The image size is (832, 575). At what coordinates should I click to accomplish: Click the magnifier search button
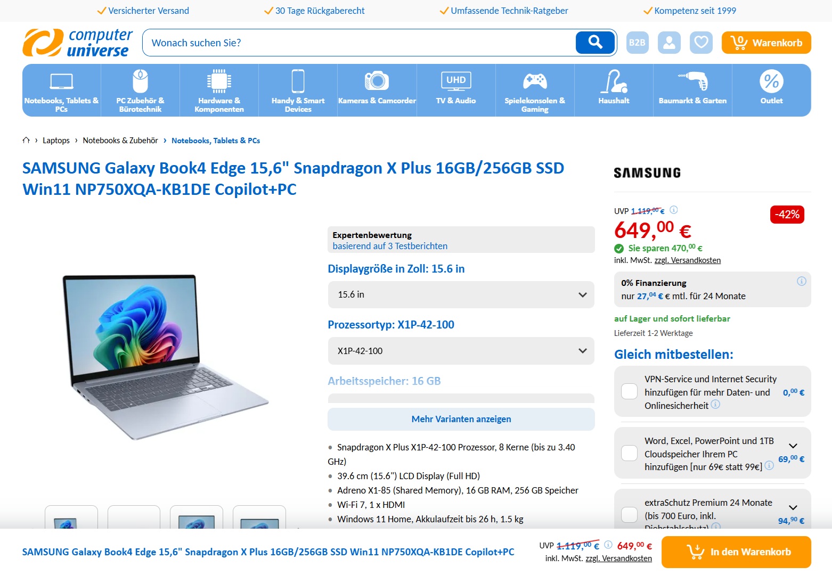[595, 43]
